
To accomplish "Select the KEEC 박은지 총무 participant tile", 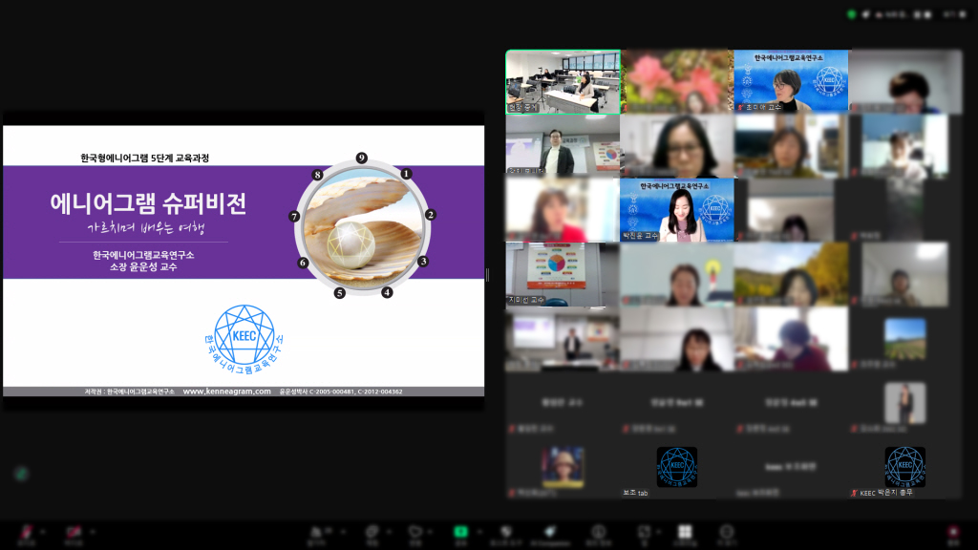I will click(905, 467).
